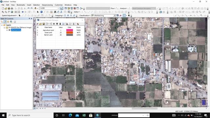The height and width of the screenshot is (118, 210).
Task: Delete selected class in Training Sample Manager
Action: 54,24
